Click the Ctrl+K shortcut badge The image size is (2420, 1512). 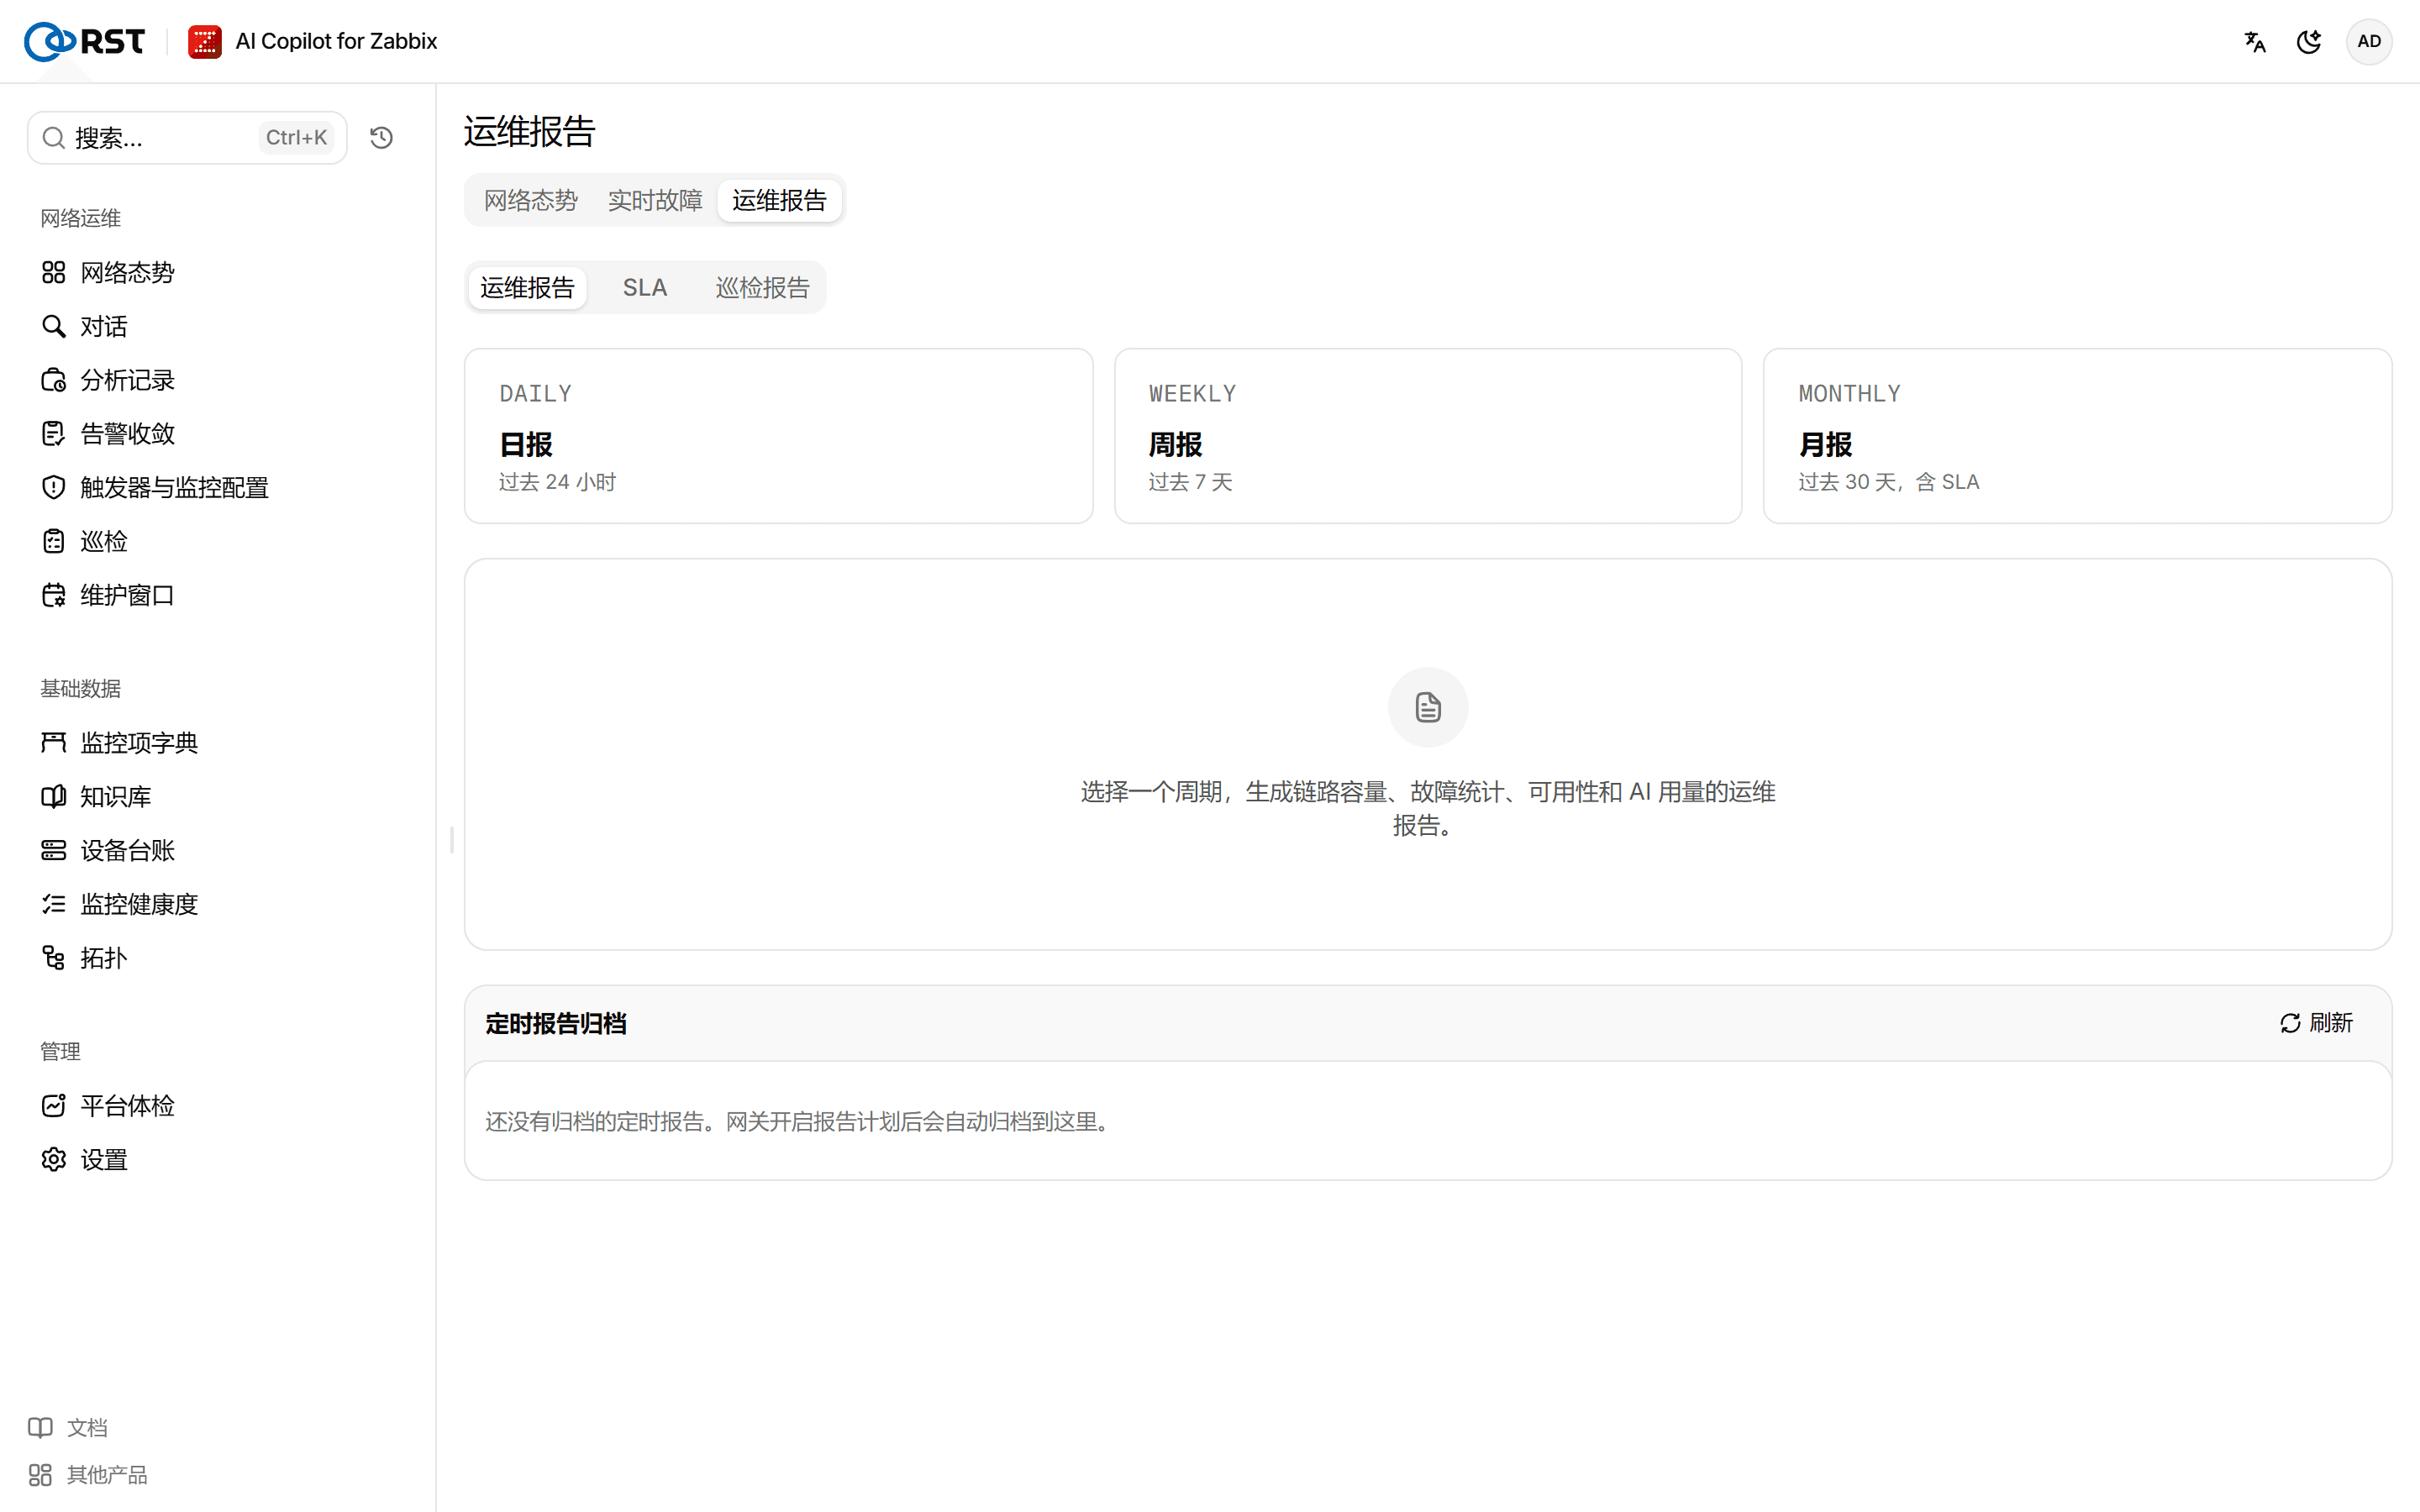point(296,138)
